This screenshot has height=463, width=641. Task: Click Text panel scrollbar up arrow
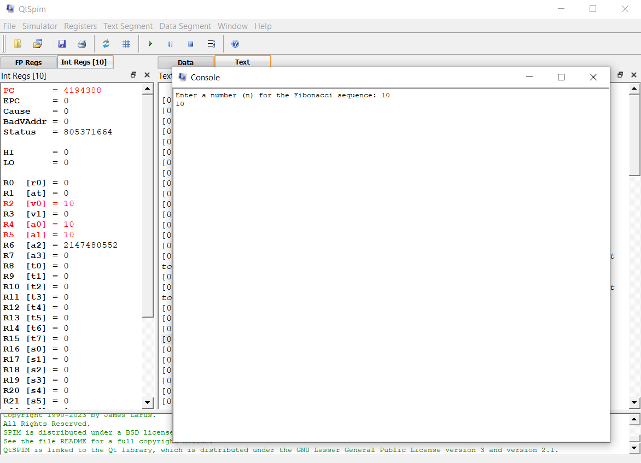634,89
